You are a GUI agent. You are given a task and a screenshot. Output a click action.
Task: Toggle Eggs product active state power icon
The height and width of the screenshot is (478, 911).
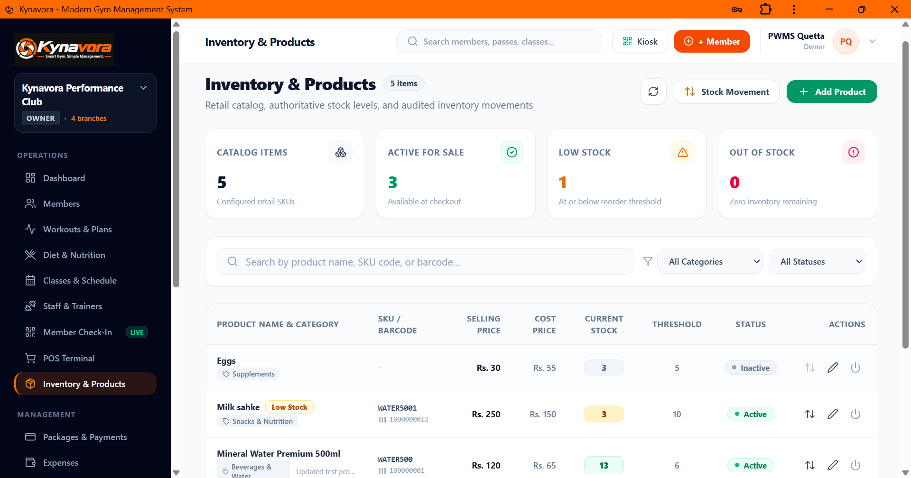(x=855, y=368)
